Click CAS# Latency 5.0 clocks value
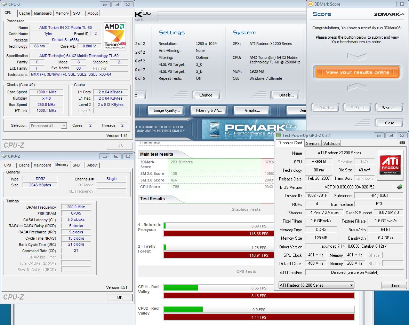This screenshot has height=325, width=409. click(76, 220)
